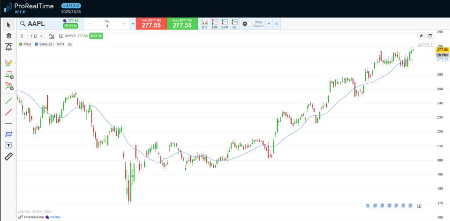Click the 2025/11/26 date in header

point(71,12)
